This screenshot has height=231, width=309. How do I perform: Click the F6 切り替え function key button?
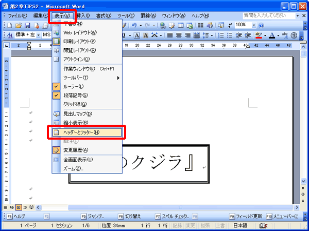(130, 216)
